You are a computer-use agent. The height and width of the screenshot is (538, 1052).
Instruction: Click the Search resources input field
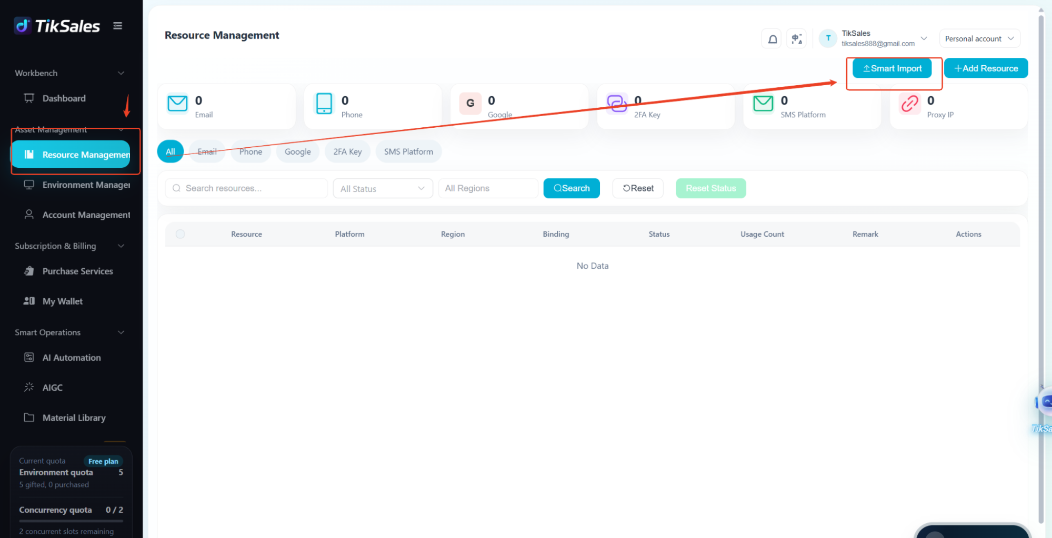[x=246, y=188]
